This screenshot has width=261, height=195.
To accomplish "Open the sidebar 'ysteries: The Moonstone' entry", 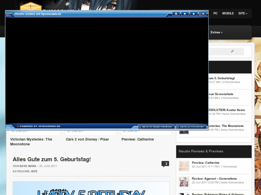I will click(226, 126).
